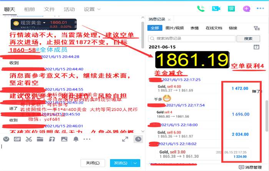Open more chat toolbar tools (three dots)
Screen dimensions: 269x171
pyautogui.click(x=87, y=139)
